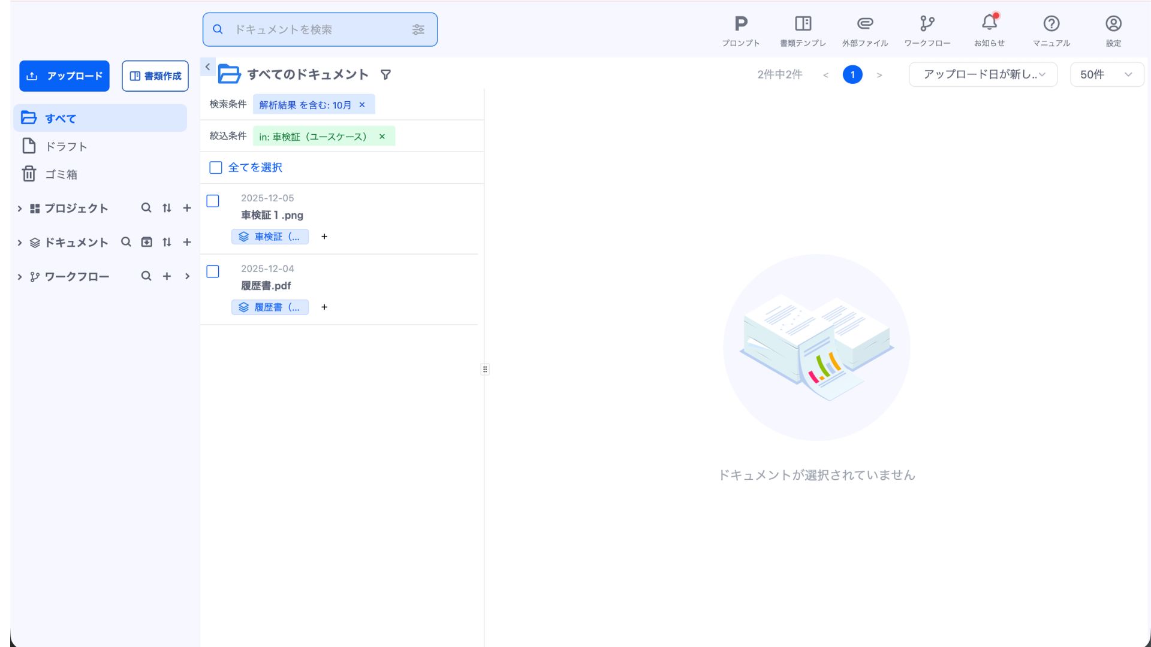
Task: Open the Workflow icon in the top bar
Action: click(x=927, y=24)
